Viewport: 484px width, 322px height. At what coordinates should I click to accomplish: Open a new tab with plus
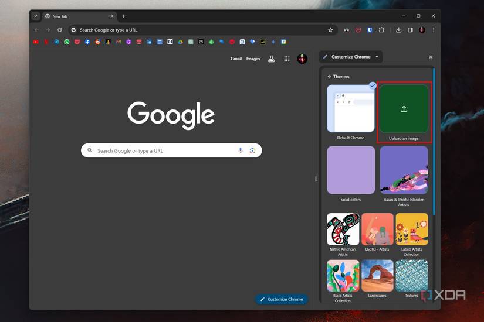[x=123, y=16]
